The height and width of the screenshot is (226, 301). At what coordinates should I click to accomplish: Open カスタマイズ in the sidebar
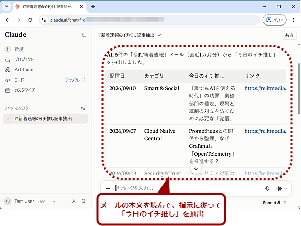coord(20,90)
